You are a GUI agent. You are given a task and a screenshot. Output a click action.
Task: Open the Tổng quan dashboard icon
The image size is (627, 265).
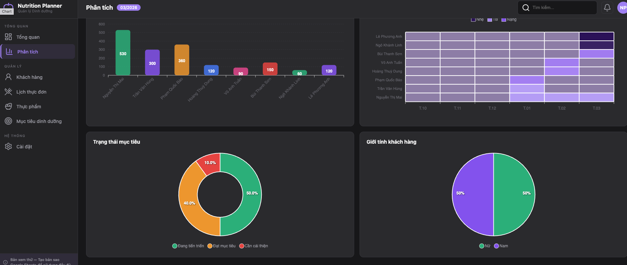[x=8, y=37]
